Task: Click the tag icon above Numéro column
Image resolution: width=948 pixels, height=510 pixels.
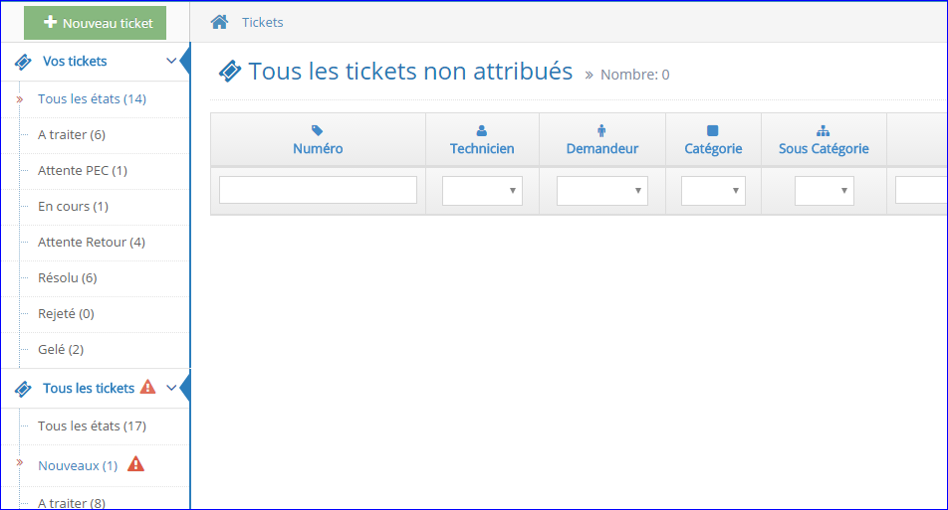Action: (318, 130)
